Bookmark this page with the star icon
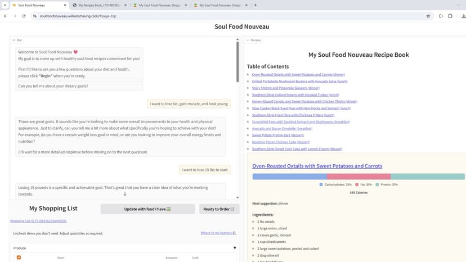The width and height of the screenshot is (466, 262). click(428, 16)
